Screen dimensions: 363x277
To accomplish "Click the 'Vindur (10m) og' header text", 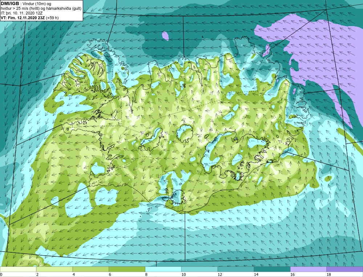I will click(x=37, y=4).
